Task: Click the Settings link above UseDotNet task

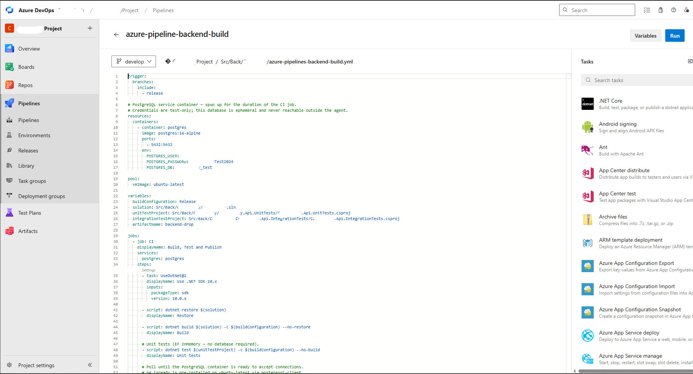Action: (149, 270)
